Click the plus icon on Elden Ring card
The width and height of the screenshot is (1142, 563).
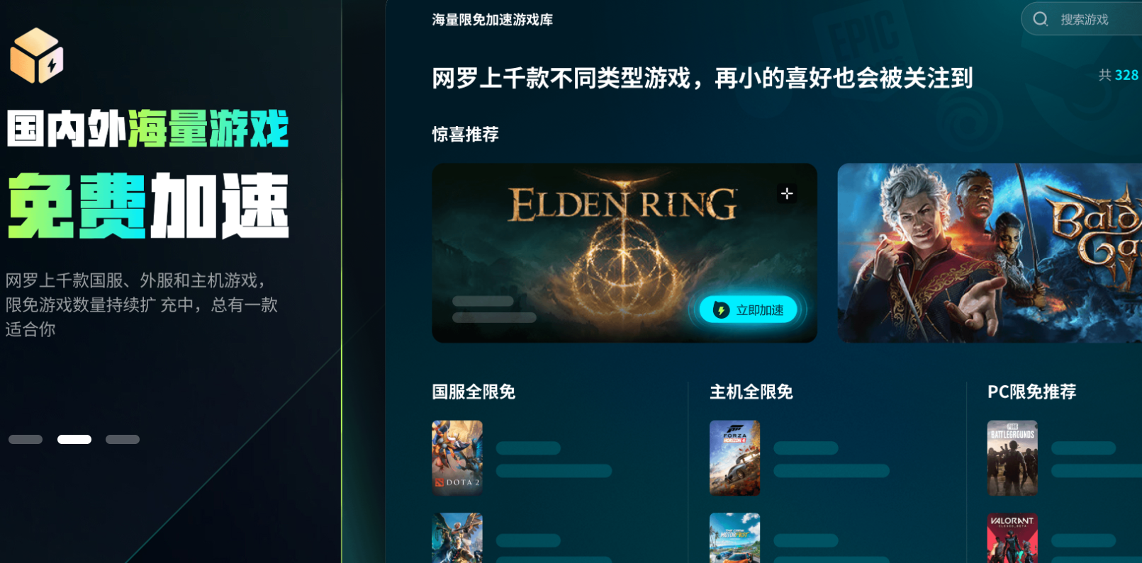pos(787,193)
